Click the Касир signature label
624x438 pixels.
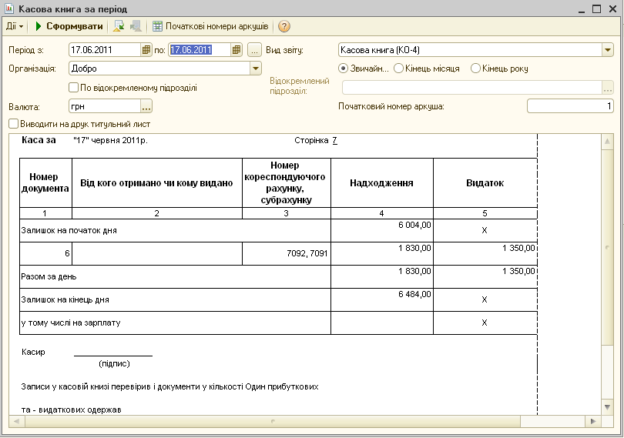(33, 352)
